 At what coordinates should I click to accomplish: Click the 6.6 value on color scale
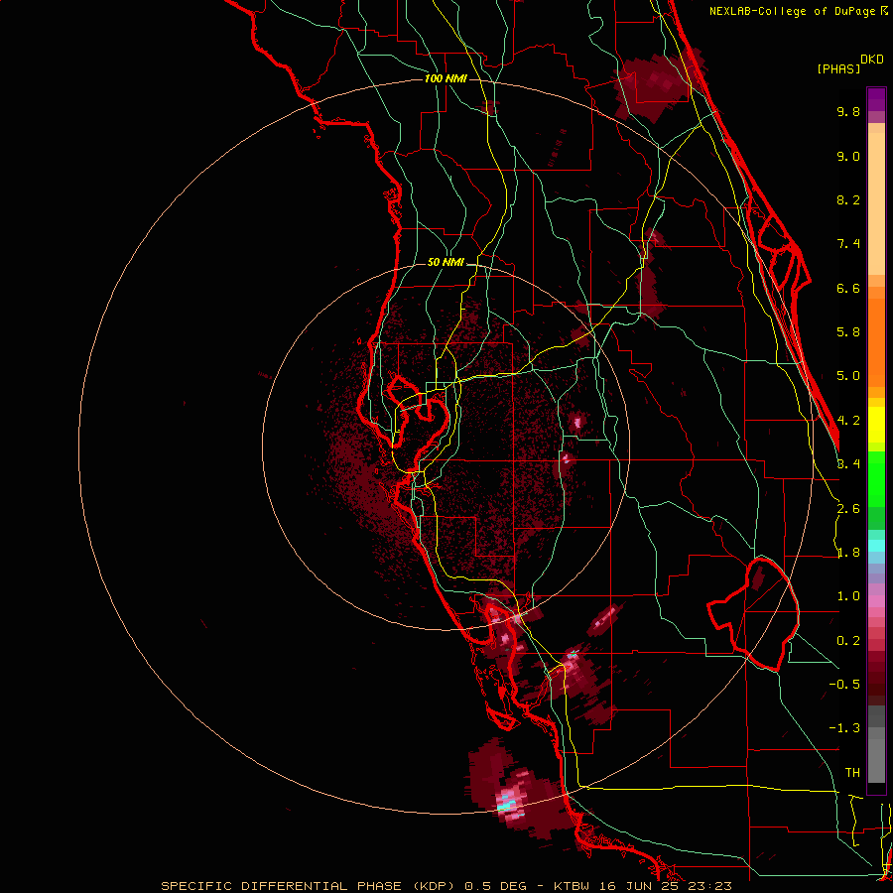pyautogui.click(x=848, y=288)
